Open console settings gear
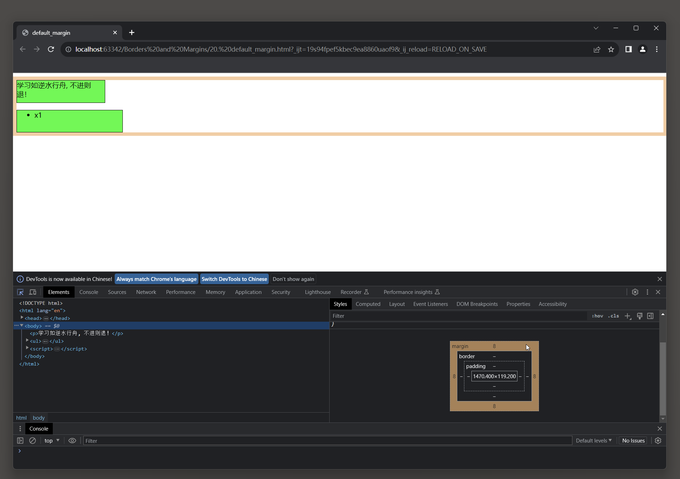Screen dimensions: 680x479 (x=658, y=441)
